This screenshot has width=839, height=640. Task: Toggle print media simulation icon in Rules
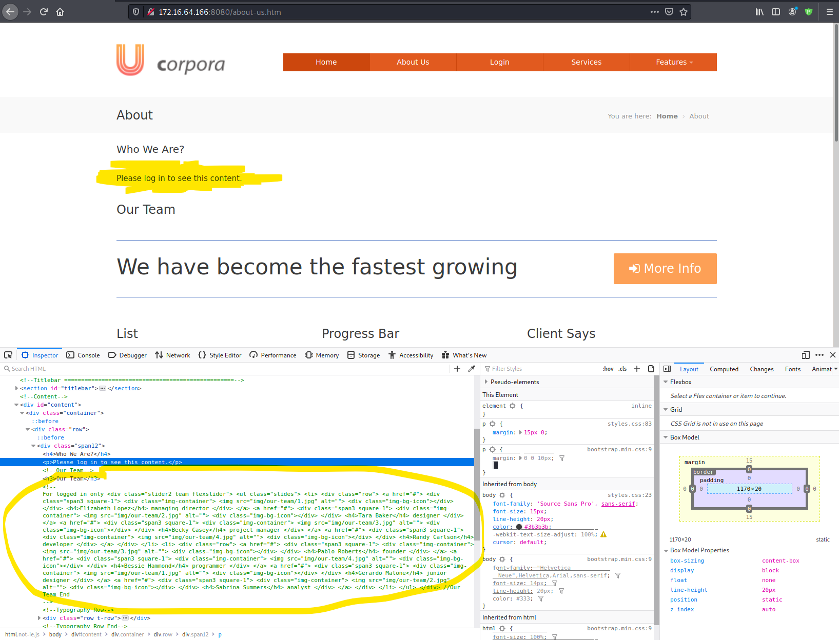651,369
